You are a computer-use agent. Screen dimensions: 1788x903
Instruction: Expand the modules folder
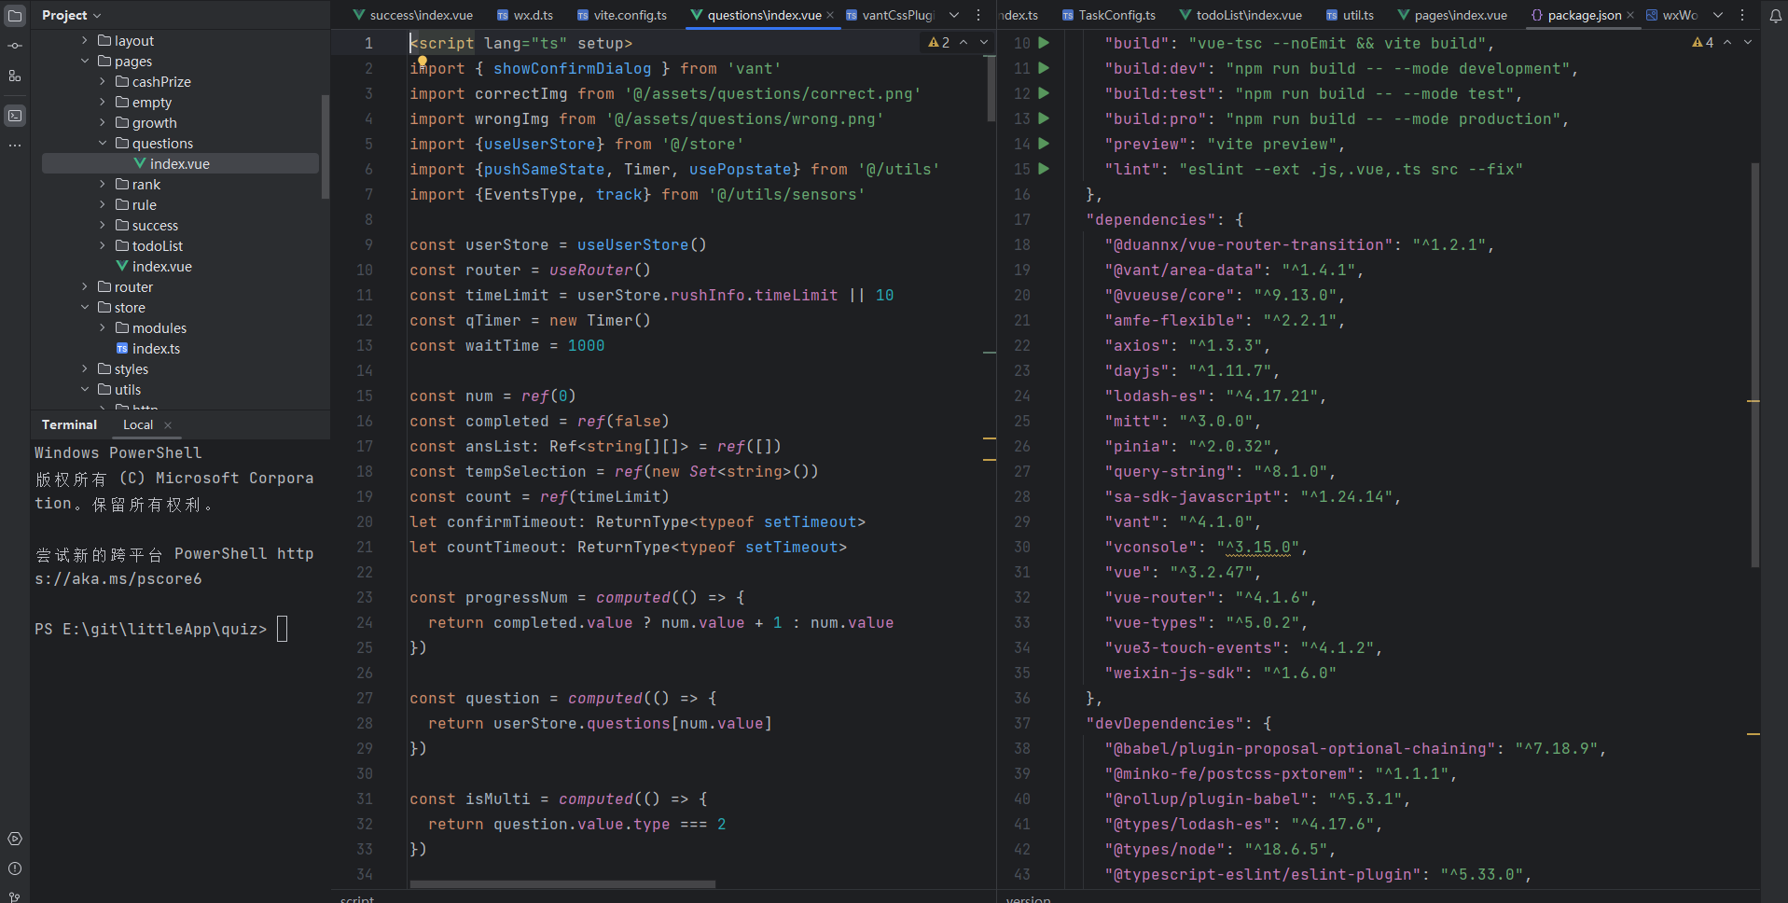[x=103, y=327]
